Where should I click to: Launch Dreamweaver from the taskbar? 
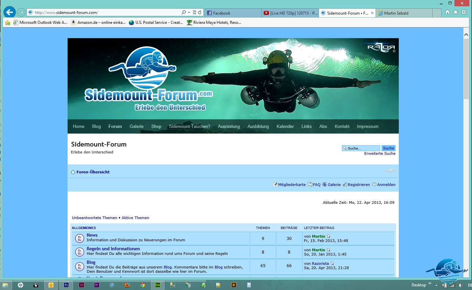pos(158,285)
